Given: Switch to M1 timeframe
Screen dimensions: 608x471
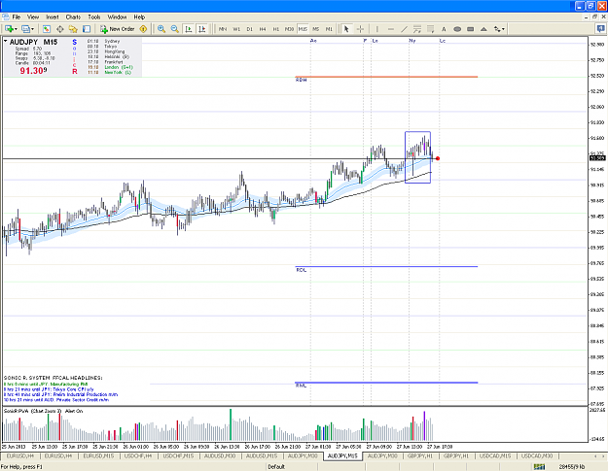Looking at the screenshot, I should click(x=329, y=29).
